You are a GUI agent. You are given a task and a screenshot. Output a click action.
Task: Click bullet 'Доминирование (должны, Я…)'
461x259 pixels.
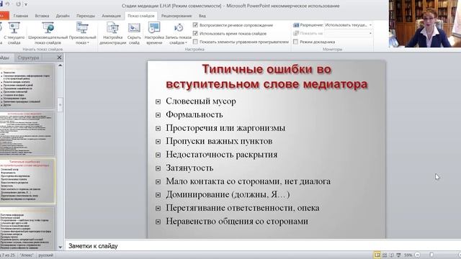228,194
